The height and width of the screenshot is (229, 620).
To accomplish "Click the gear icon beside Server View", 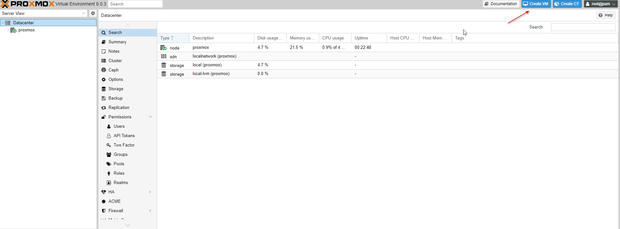I will pyautogui.click(x=93, y=13).
